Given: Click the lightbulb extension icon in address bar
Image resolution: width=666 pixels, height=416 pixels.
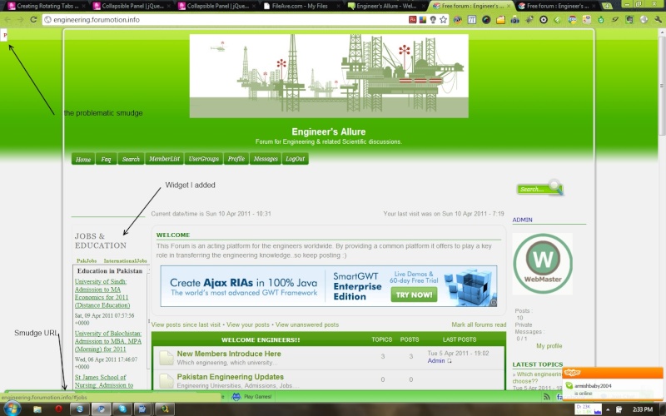Looking at the screenshot, I should click(433, 19).
